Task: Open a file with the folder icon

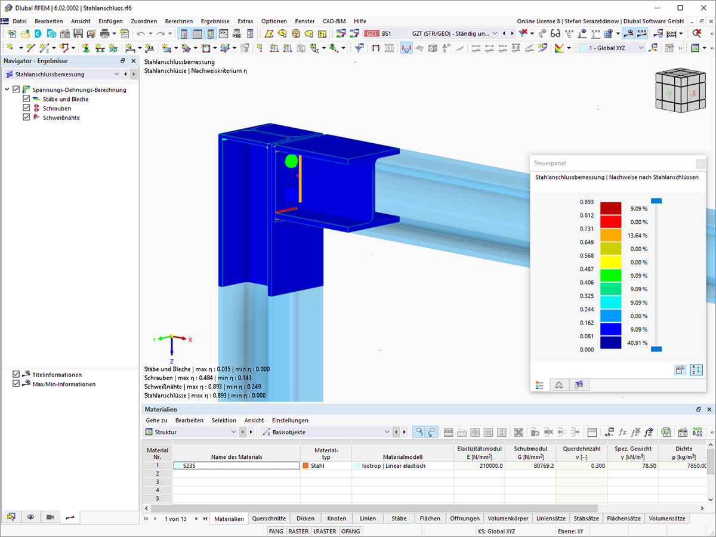Action: tap(25, 33)
